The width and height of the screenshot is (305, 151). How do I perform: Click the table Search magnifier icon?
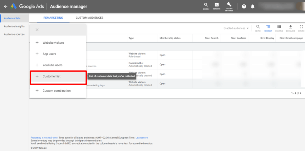(x=258, y=28)
